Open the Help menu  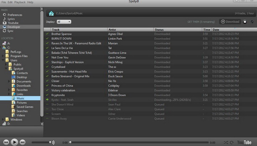pos(30,2)
